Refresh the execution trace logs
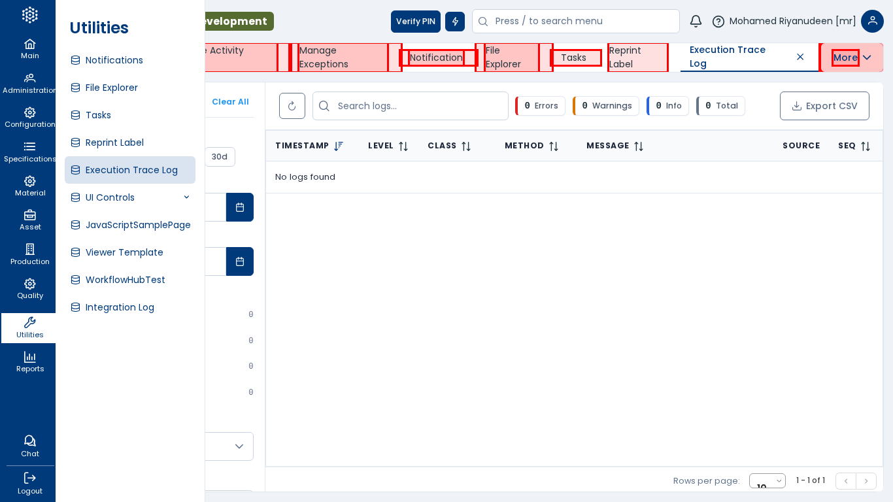The width and height of the screenshot is (893, 502). (292, 106)
